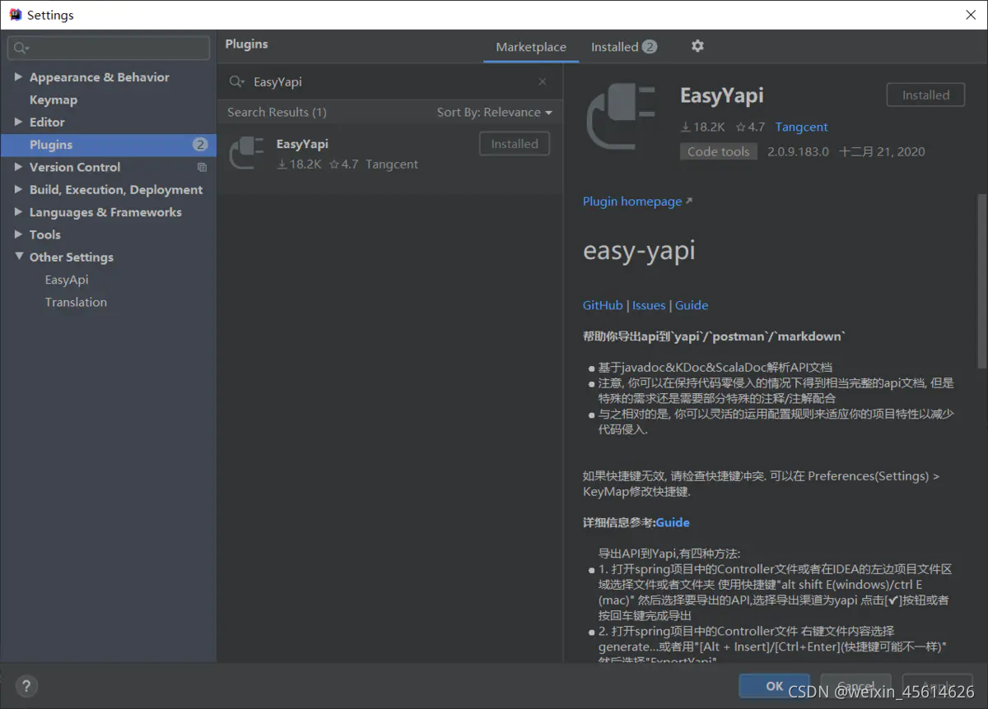Focus the settings search field
This screenshot has height=709, width=988.
[109, 49]
